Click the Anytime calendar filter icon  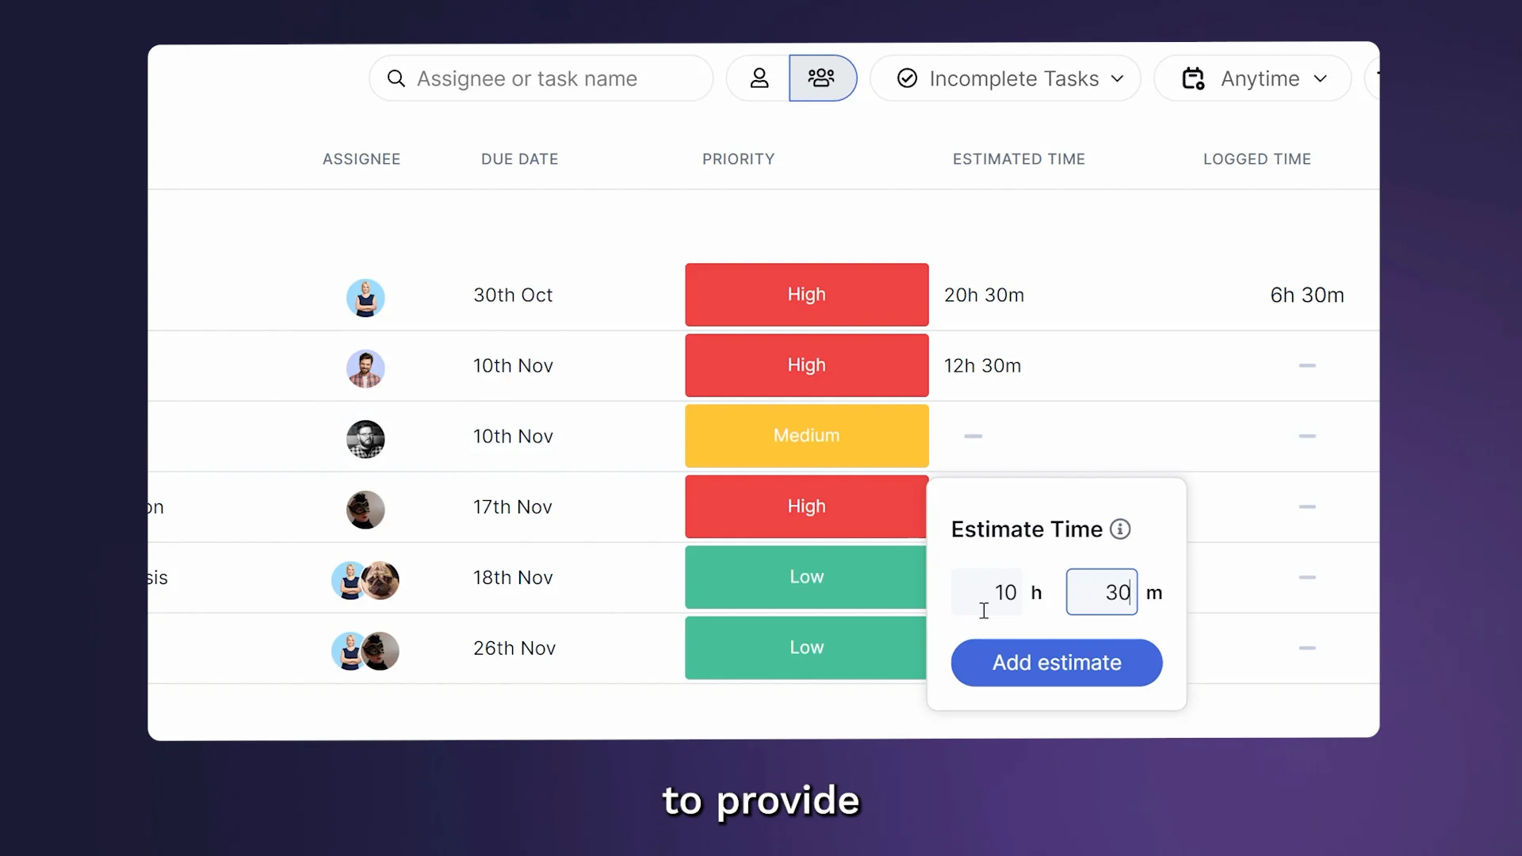1193,78
